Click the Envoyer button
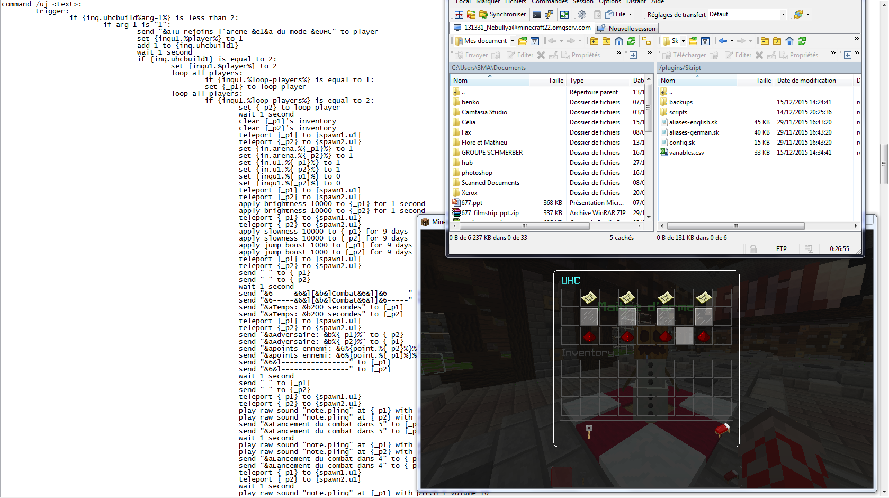The width and height of the screenshot is (889, 498). 471,55
